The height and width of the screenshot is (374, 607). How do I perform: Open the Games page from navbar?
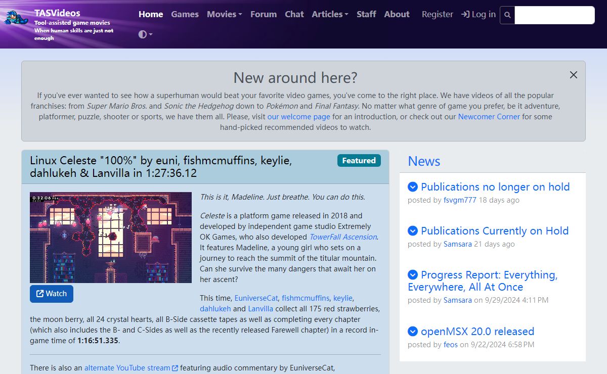(x=185, y=14)
